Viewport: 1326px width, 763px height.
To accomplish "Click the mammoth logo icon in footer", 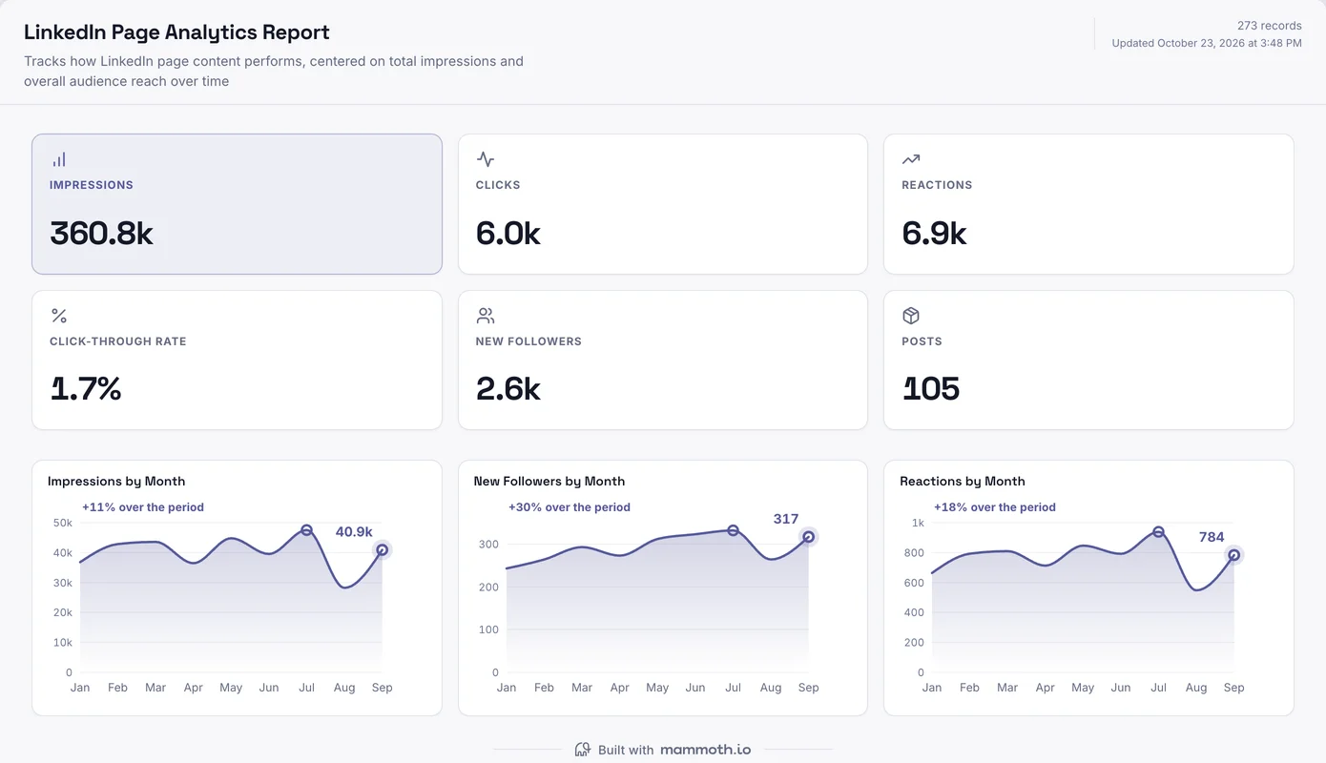I will click(x=583, y=750).
